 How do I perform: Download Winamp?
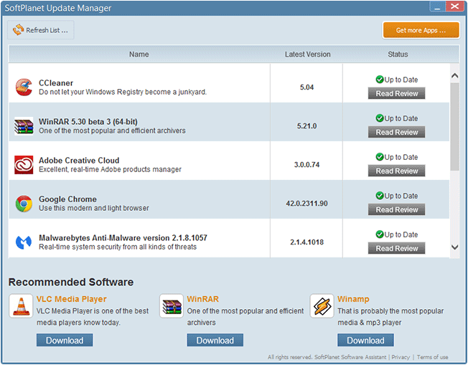coord(365,340)
